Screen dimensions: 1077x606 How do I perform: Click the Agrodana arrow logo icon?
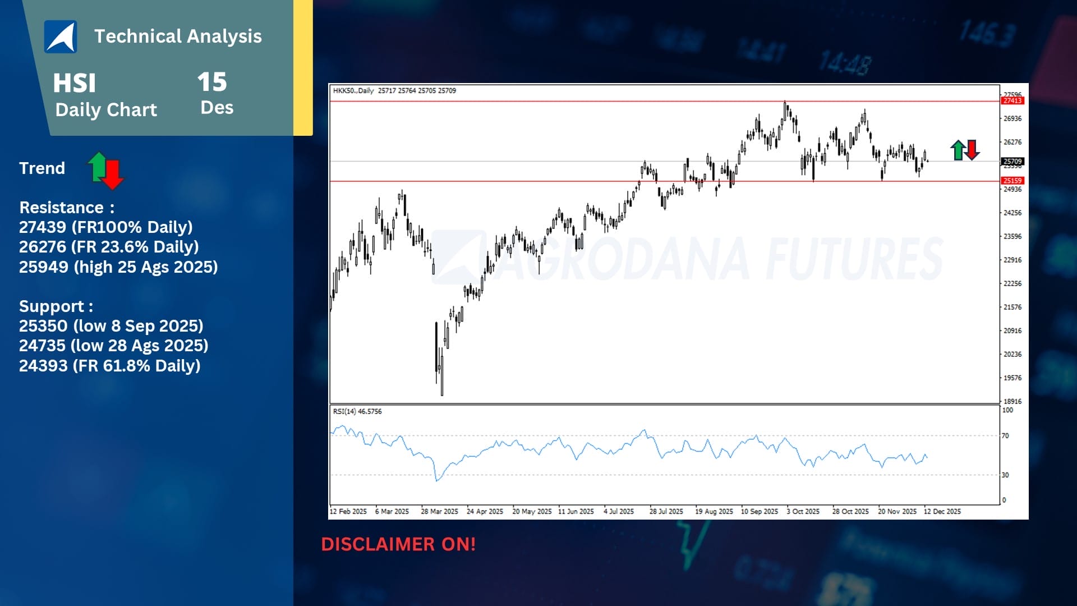click(x=61, y=36)
